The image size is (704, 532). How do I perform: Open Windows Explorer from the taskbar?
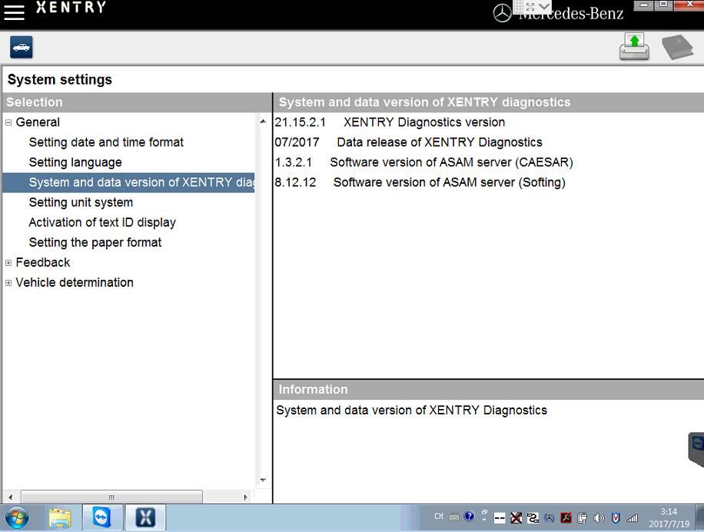(x=60, y=518)
